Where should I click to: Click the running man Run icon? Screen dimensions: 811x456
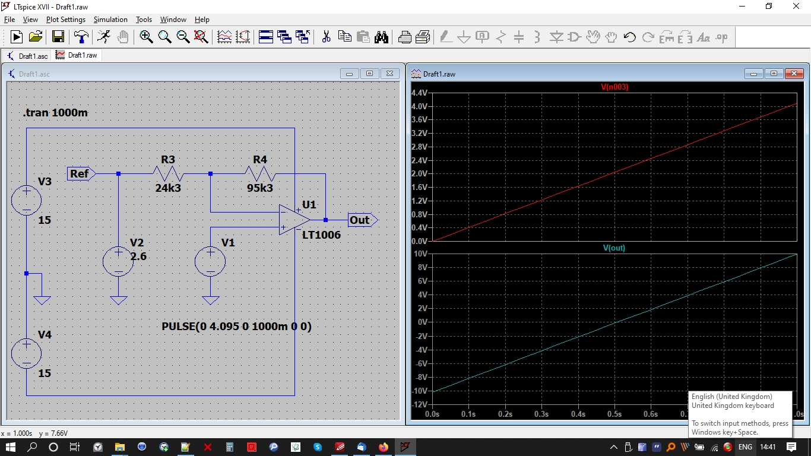point(104,37)
